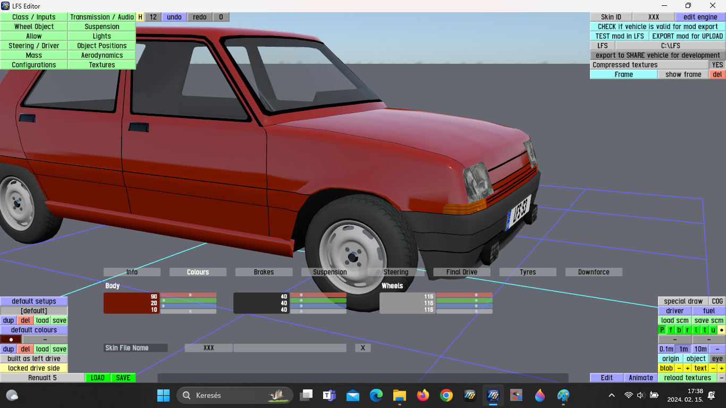The height and width of the screenshot is (408, 726).
Task: Click the Renualt 5 vehicle name field
Action: (43, 378)
